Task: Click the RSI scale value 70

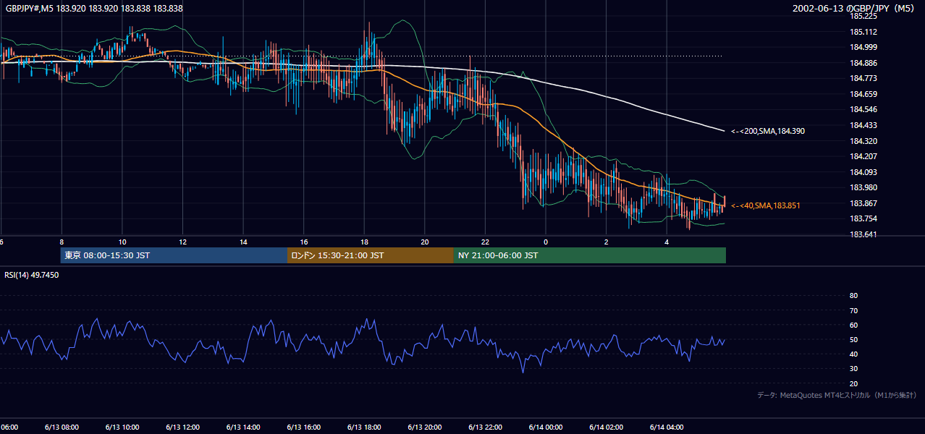Action: click(853, 310)
